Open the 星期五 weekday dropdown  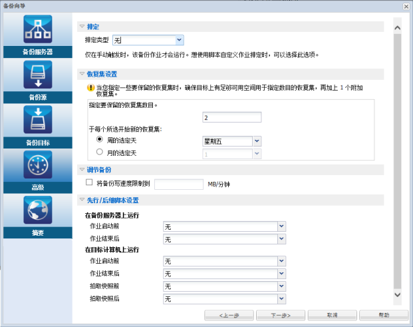257,141
